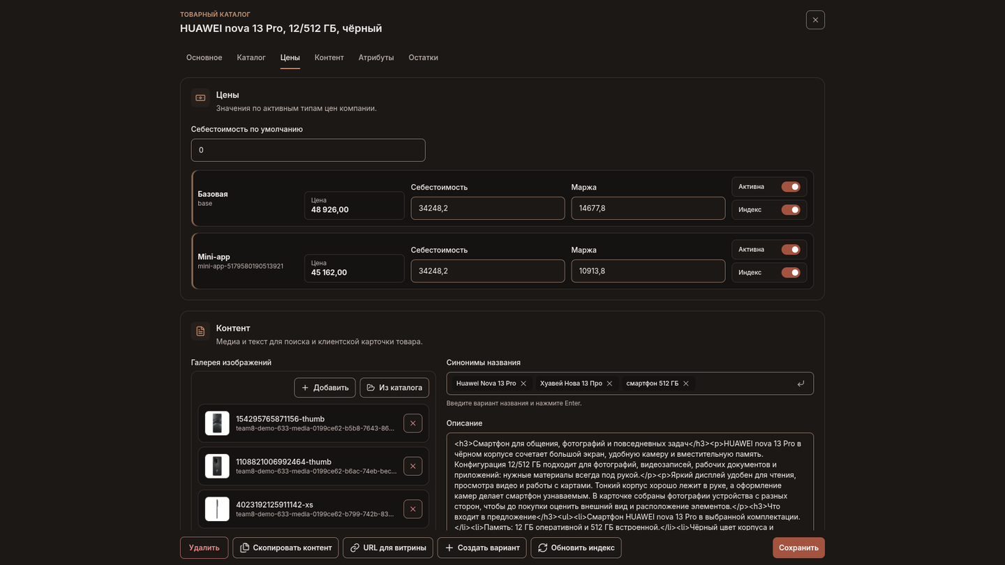Toggle Активна switch for Базовая price
This screenshot has height=565, width=1005.
[x=791, y=187]
